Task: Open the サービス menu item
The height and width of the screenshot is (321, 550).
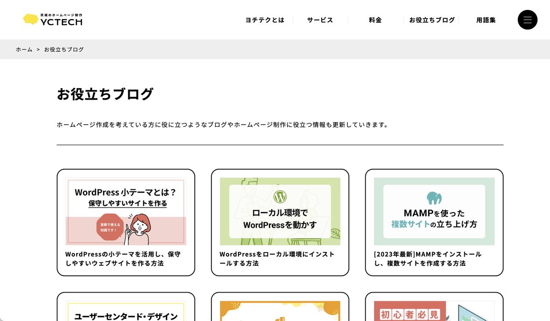Action: (320, 20)
